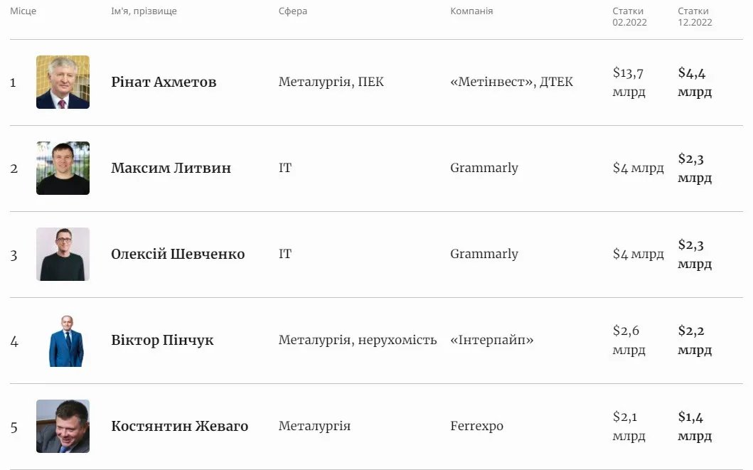This screenshot has height=470, width=753.
Task: Click the Сфера column header
Action: (293, 11)
